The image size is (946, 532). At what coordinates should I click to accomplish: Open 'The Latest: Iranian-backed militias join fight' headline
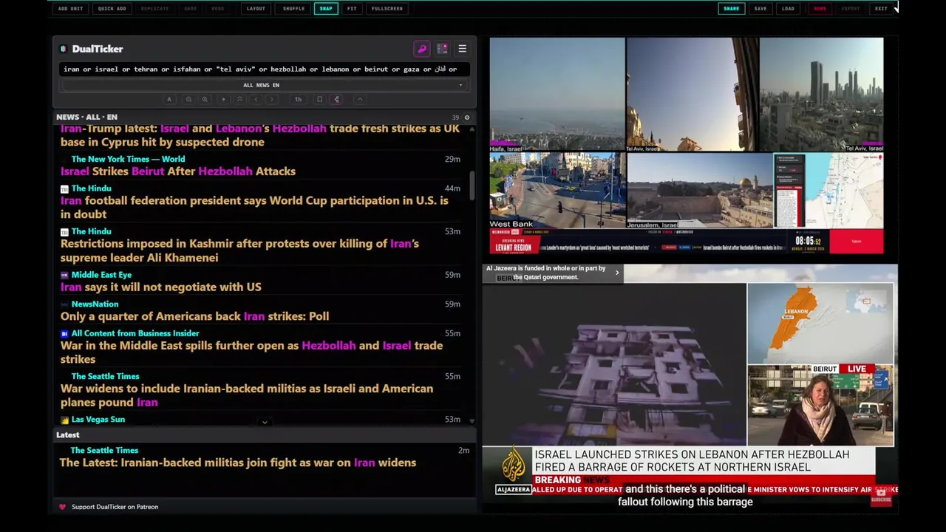pyautogui.click(x=238, y=463)
